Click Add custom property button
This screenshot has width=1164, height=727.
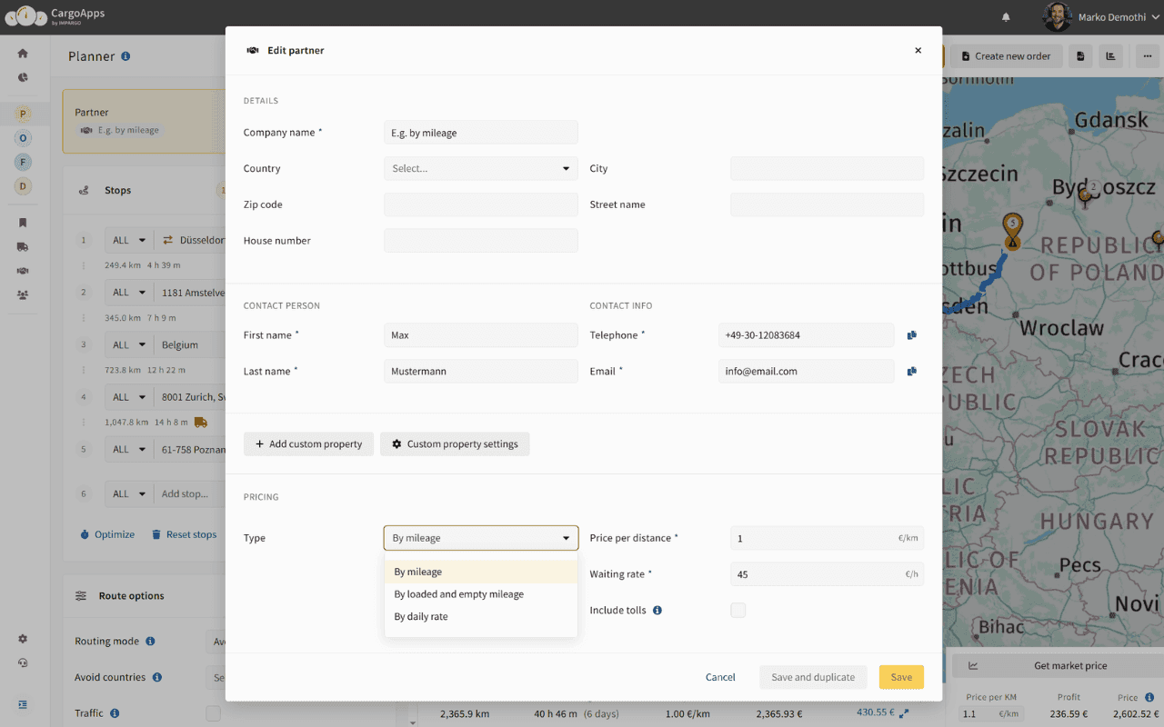(x=308, y=444)
